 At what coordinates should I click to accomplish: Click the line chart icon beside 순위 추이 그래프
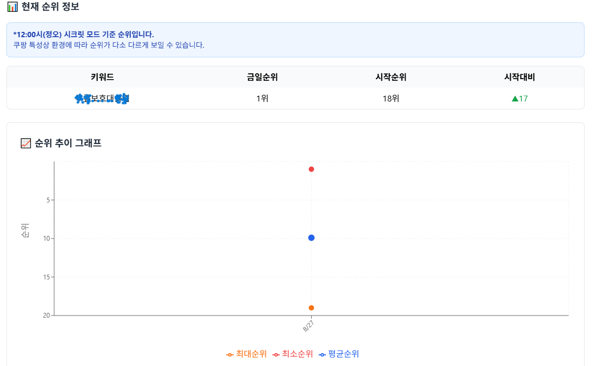pyautogui.click(x=25, y=143)
